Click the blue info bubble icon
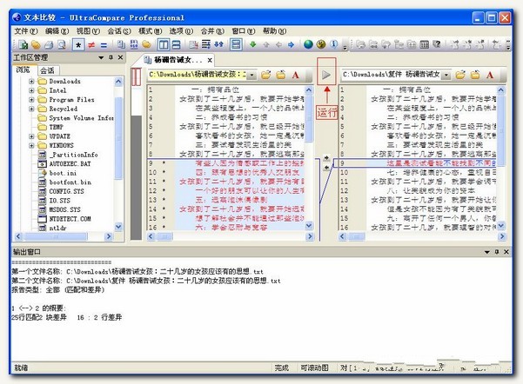Image resolution: width=523 pixels, height=384 pixels. (x=333, y=44)
